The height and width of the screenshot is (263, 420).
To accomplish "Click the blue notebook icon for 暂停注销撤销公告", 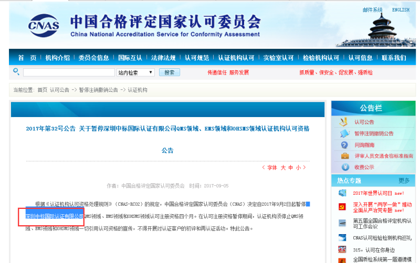I will click(344, 133).
